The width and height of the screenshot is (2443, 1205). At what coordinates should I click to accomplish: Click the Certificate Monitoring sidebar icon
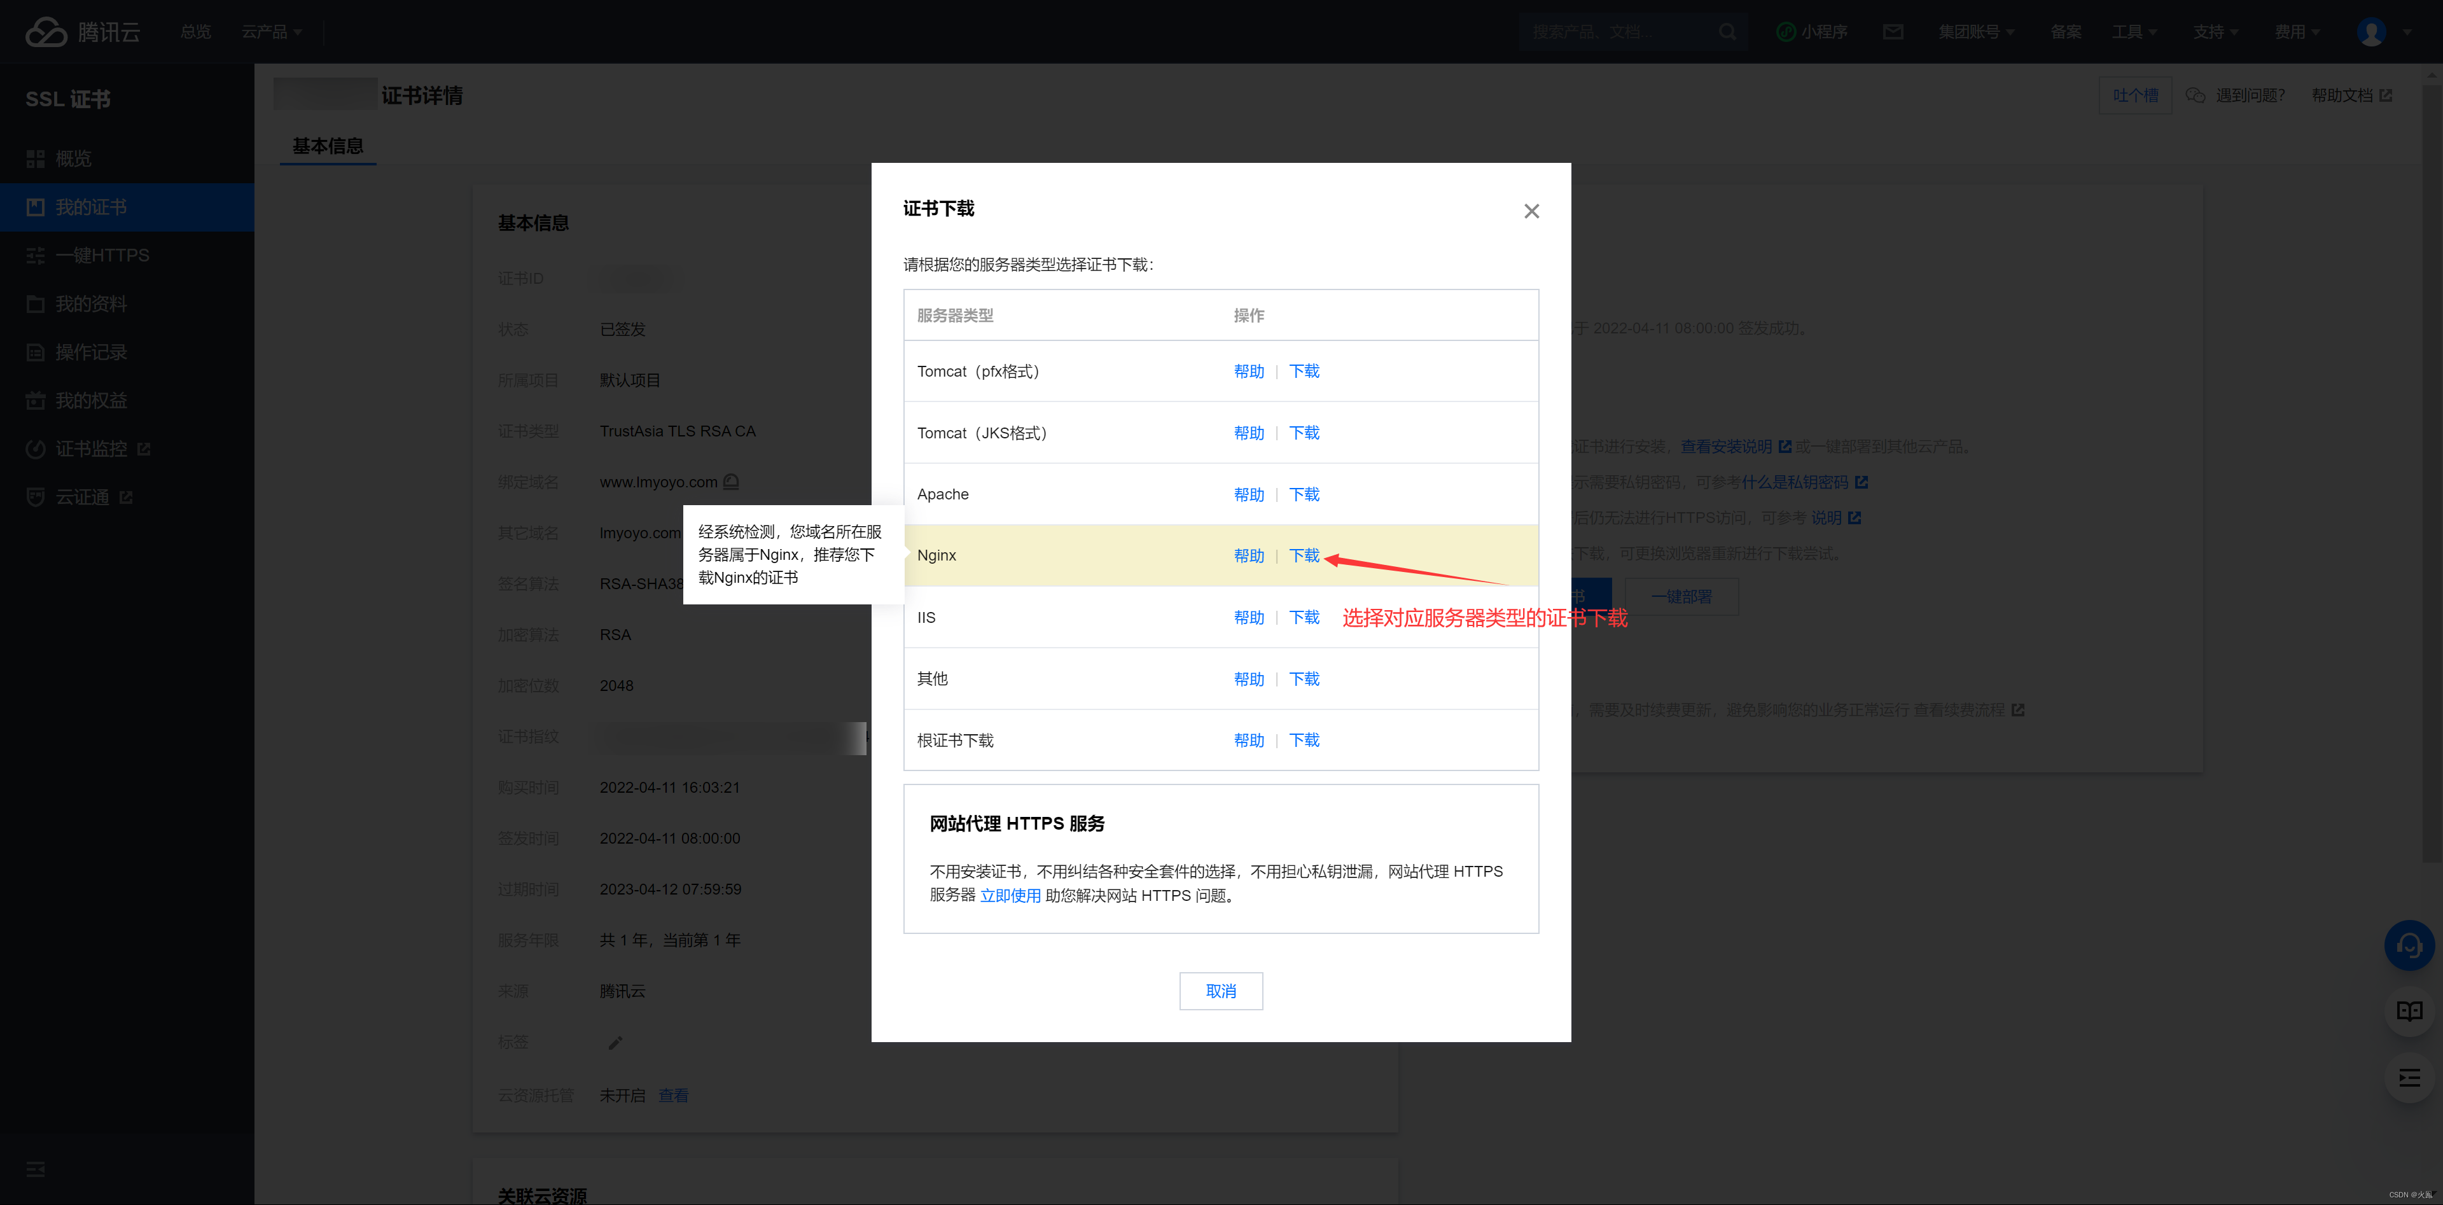[35, 449]
